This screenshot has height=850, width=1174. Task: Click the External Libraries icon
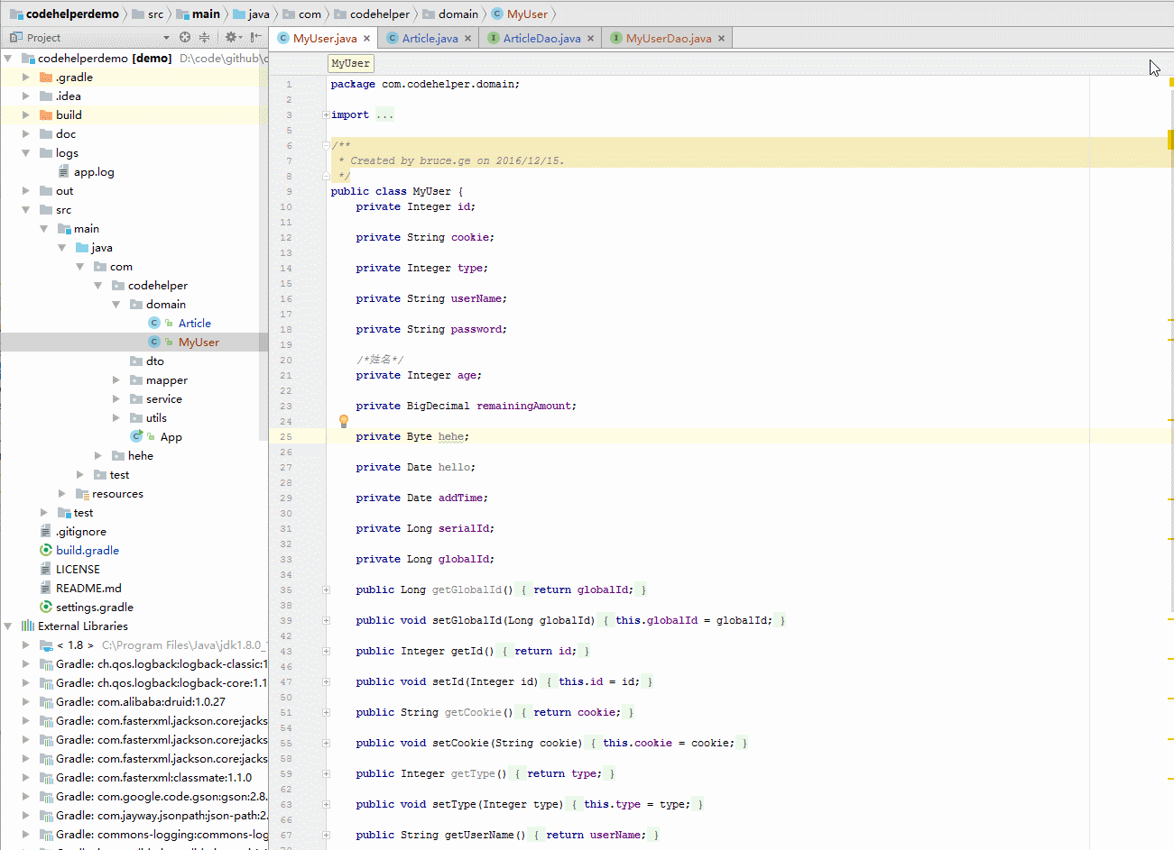click(28, 626)
